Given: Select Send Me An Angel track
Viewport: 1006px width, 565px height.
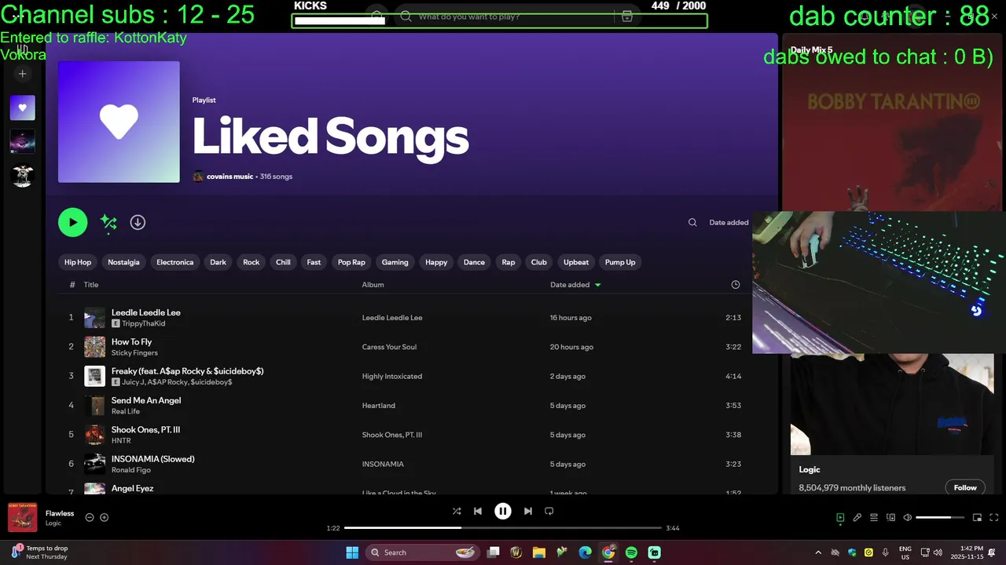Looking at the screenshot, I should point(146,400).
